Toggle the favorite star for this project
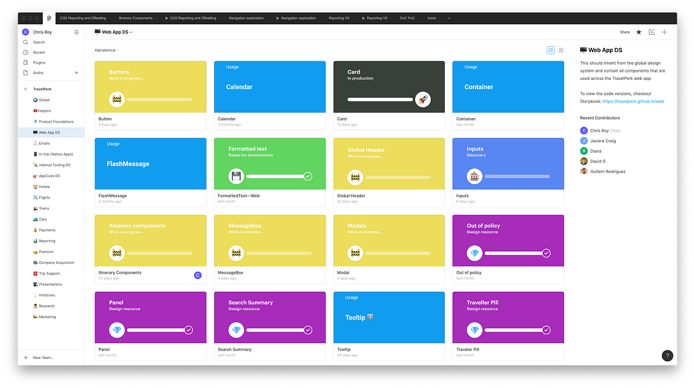Screen dimensions: 695x389 tap(639, 32)
